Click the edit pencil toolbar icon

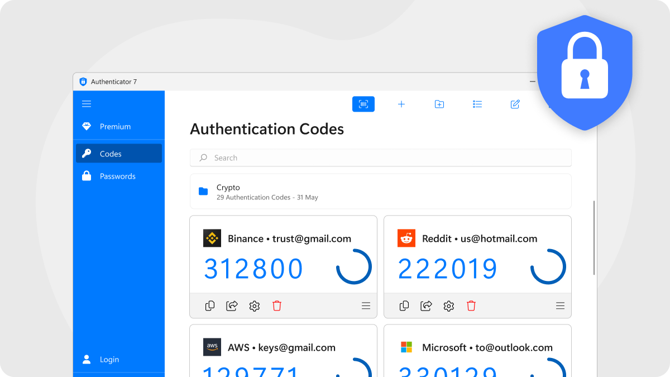coord(515,104)
